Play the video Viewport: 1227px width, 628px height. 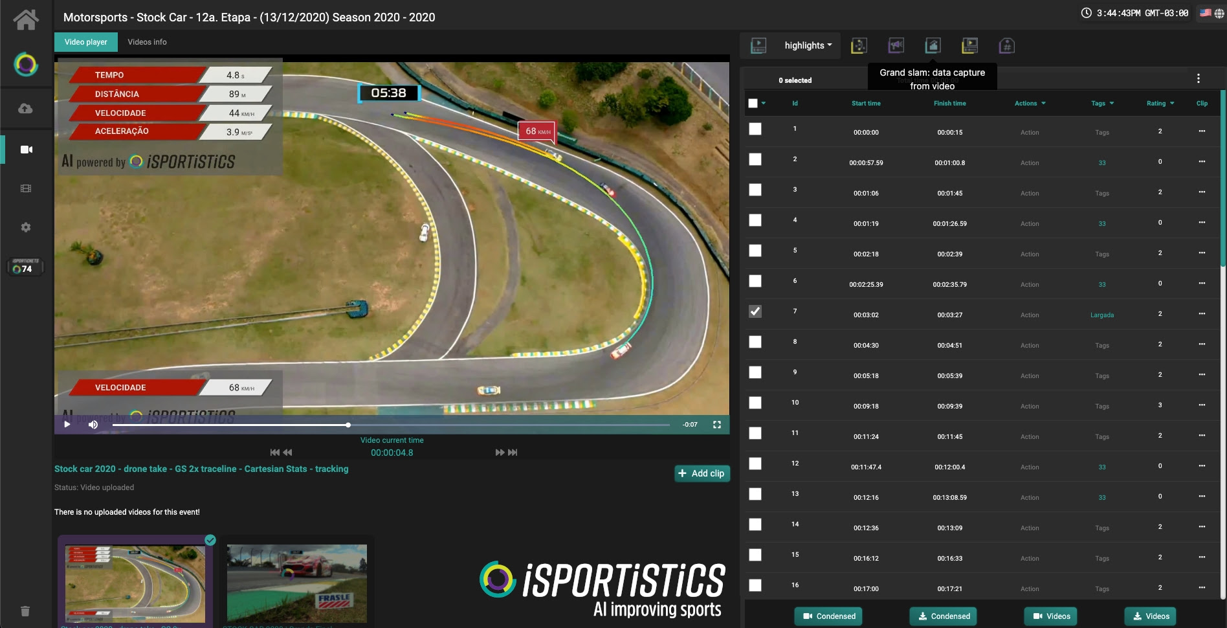point(67,425)
